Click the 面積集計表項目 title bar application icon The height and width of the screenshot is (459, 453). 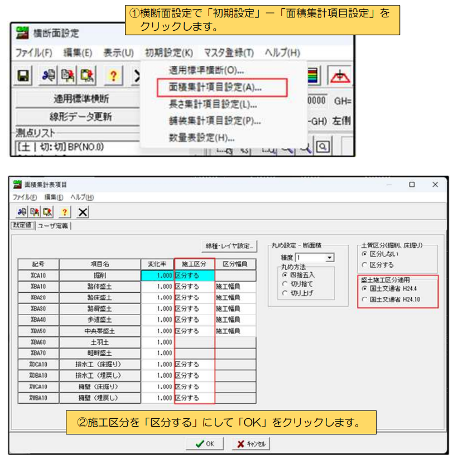(x=17, y=185)
